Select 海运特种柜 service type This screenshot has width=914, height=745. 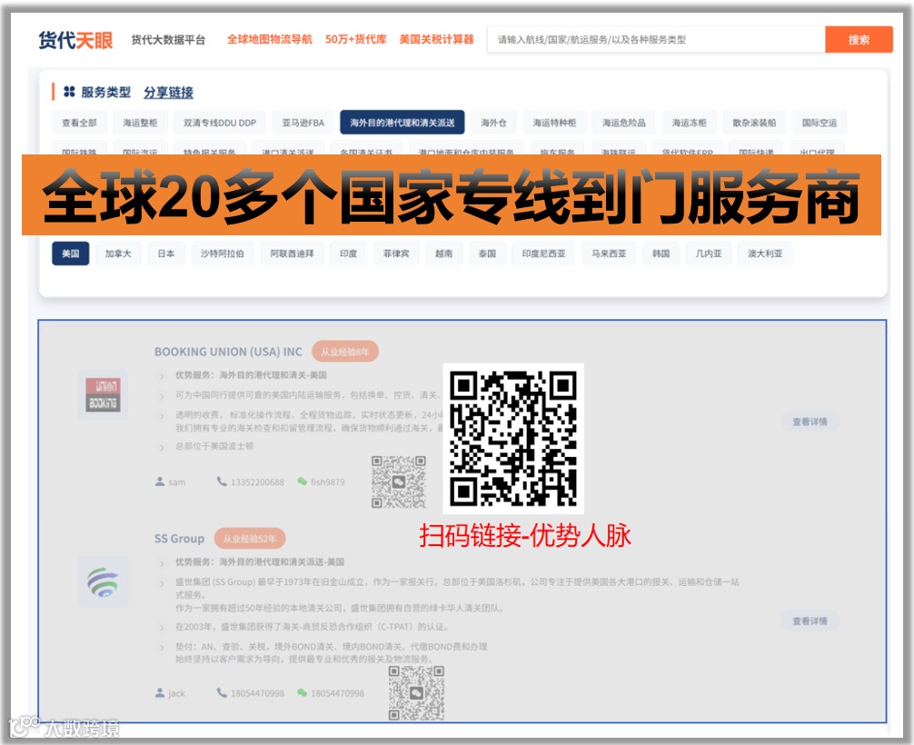(554, 123)
